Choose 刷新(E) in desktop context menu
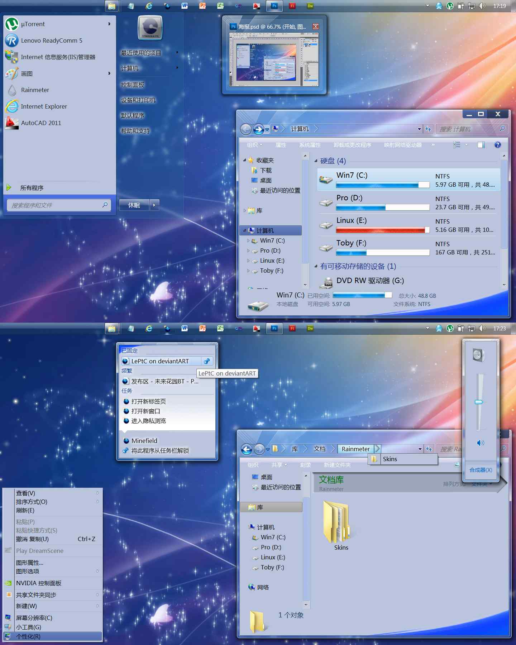516x645 pixels. pos(52,510)
